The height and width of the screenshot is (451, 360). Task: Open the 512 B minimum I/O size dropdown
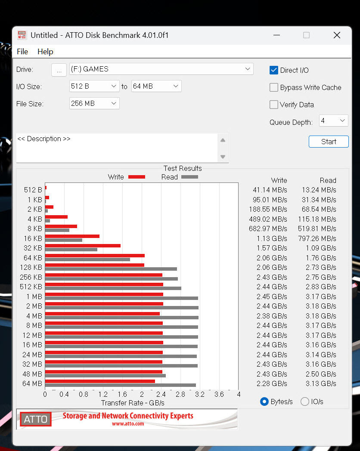click(x=94, y=86)
